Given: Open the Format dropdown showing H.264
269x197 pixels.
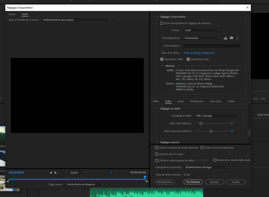Looking at the screenshot, I should click(202, 30).
